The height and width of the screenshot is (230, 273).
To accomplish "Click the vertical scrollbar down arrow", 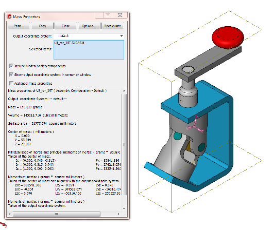I will [124, 208].
